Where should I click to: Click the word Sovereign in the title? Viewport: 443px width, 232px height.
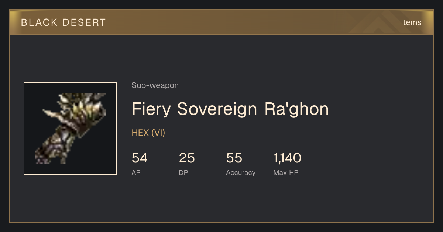coord(217,109)
